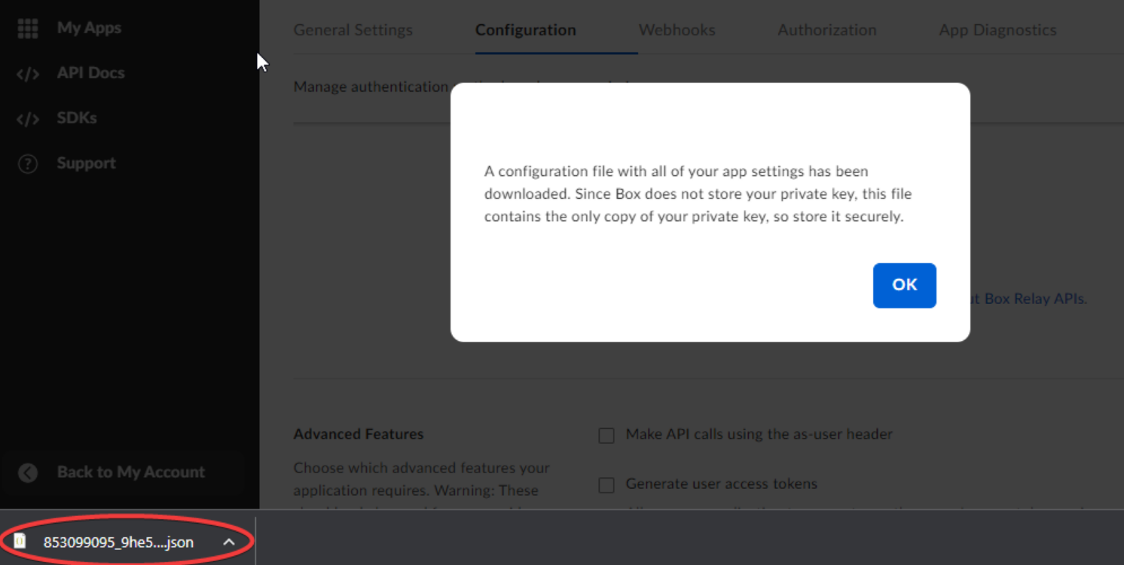Expand the download item options chevron

pyautogui.click(x=229, y=542)
